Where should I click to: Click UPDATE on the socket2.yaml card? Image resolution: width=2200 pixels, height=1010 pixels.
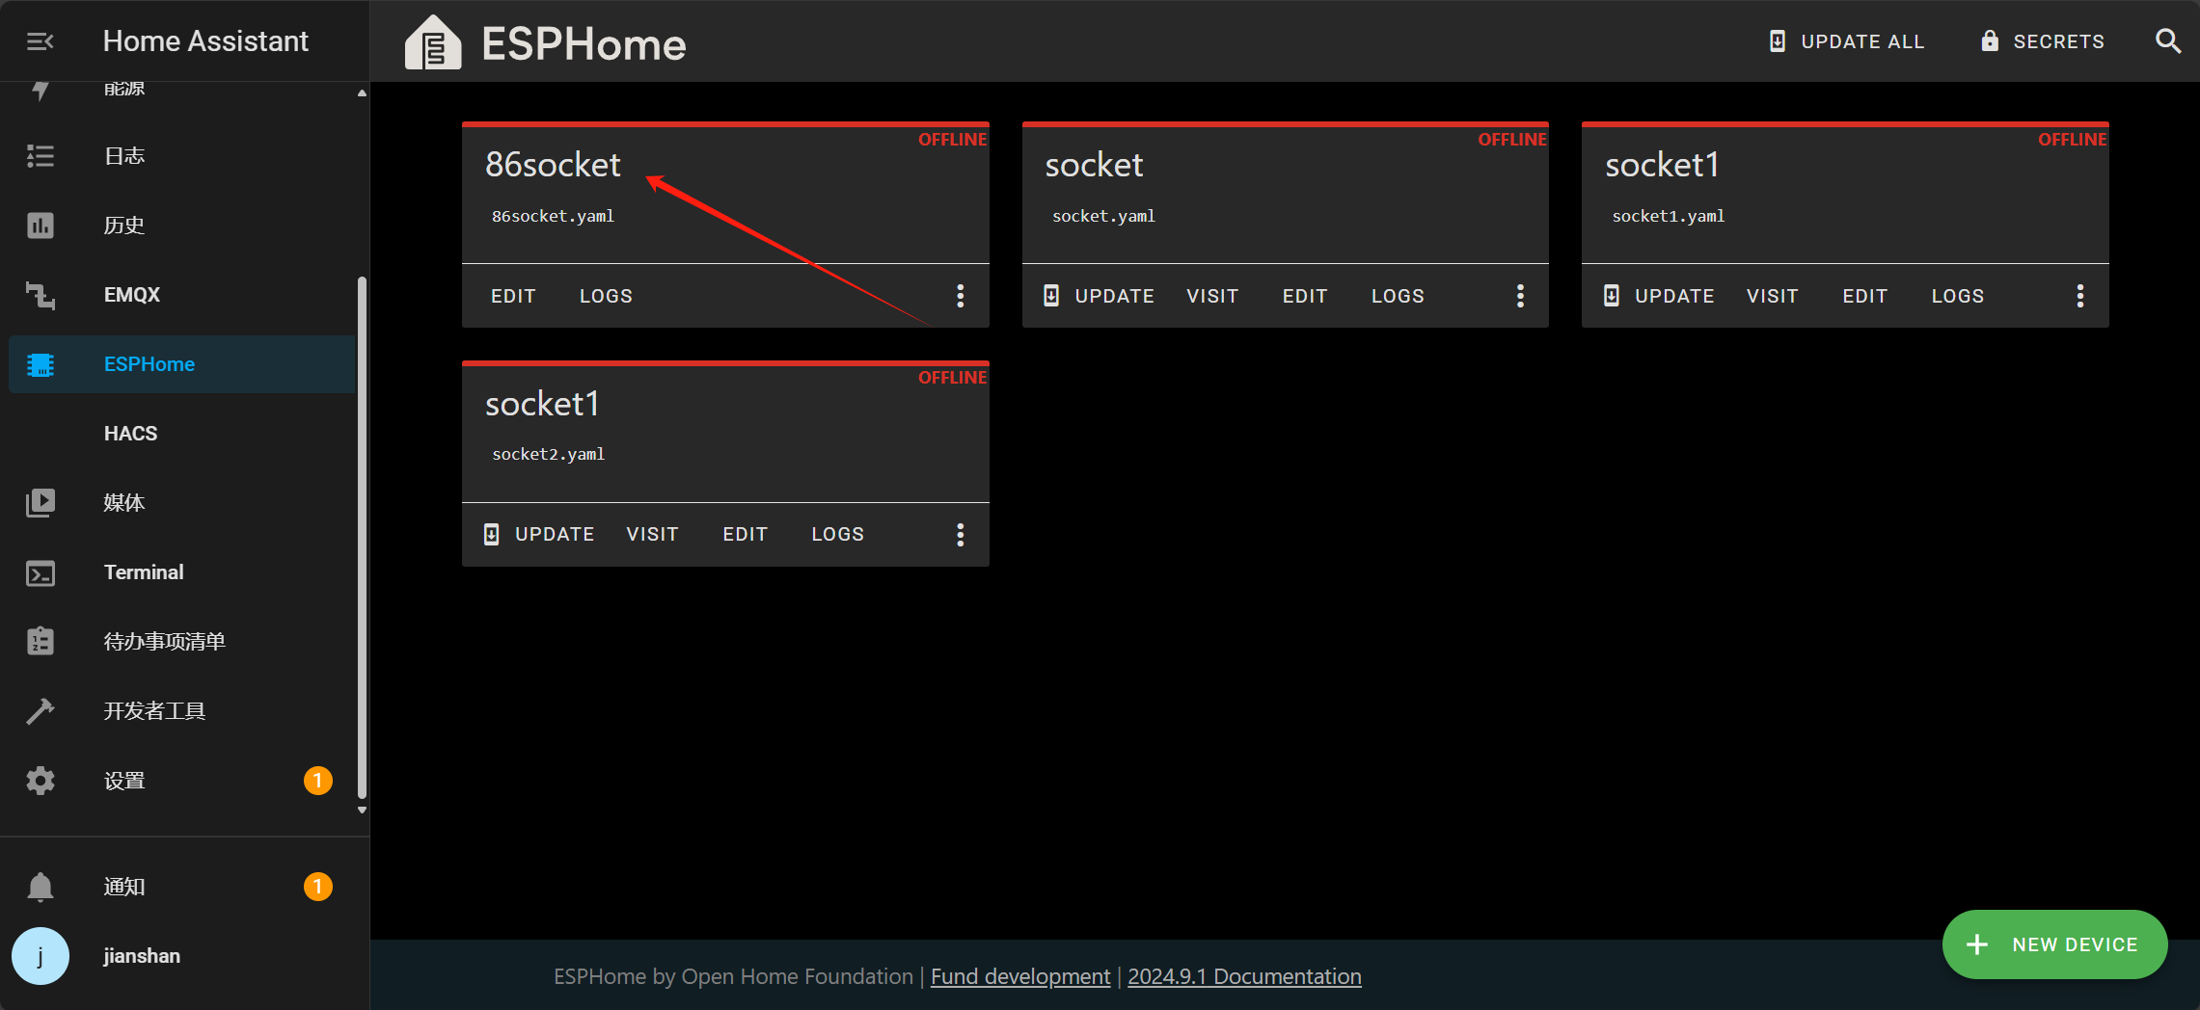(538, 534)
